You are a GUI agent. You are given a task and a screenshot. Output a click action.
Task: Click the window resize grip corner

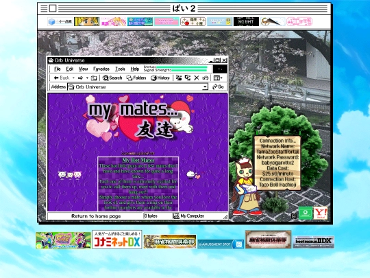tap(225, 216)
